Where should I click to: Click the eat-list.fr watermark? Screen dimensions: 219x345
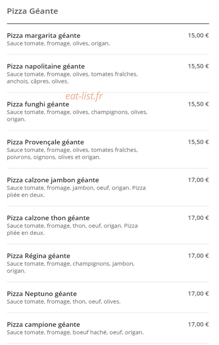pyautogui.click(x=84, y=96)
